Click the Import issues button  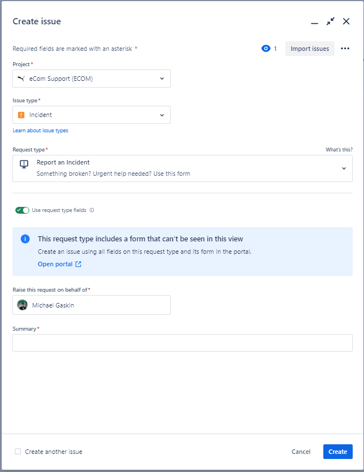pyautogui.click(x=310, y=49)
